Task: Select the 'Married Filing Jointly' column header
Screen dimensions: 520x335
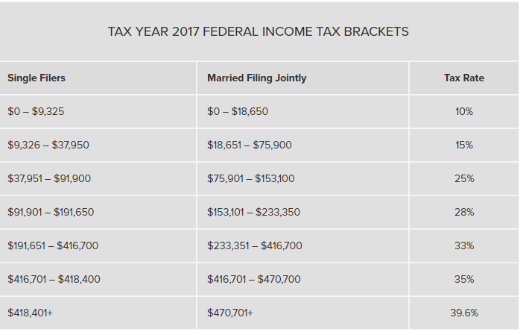Action: (256, 78)
